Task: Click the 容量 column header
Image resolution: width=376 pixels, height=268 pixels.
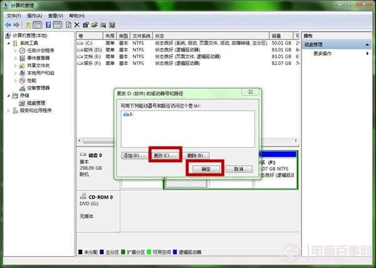Action: click(276, 36)
